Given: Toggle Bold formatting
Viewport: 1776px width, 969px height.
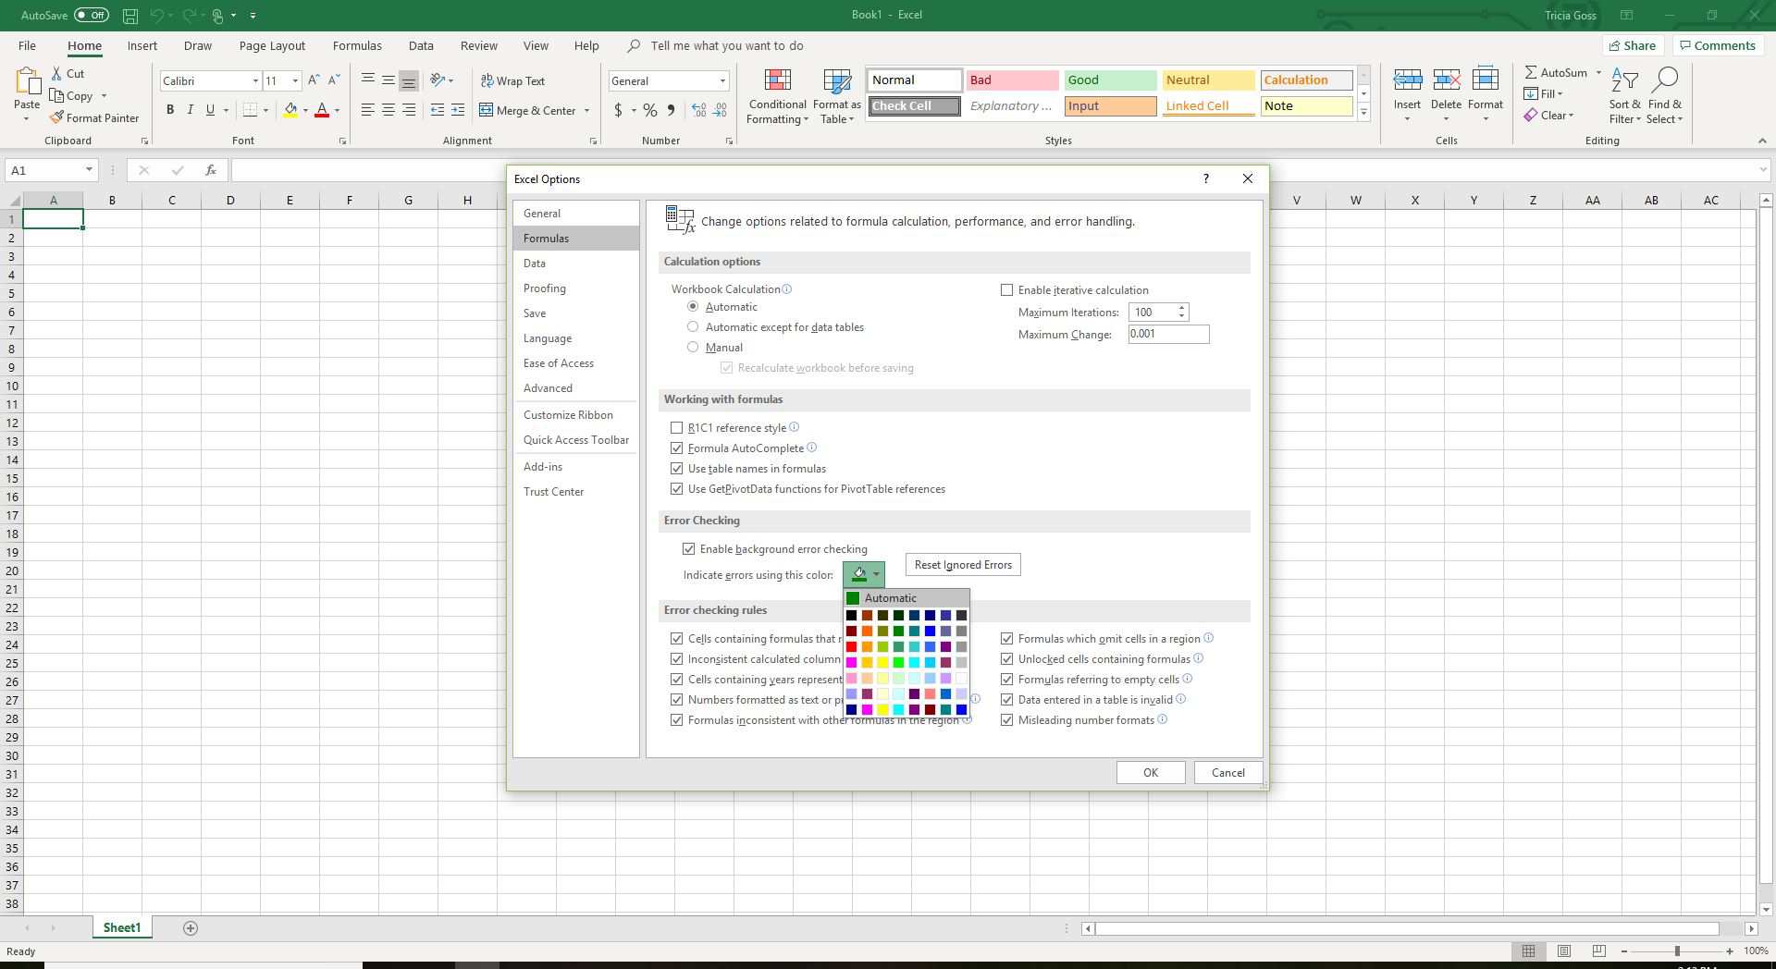Looking at the screenshot, I should tap(170, 110).
